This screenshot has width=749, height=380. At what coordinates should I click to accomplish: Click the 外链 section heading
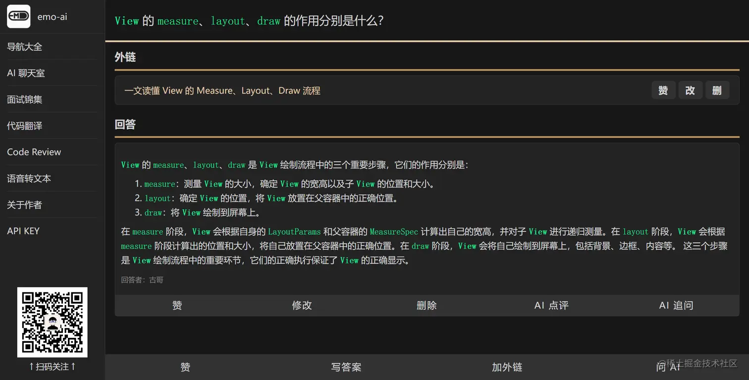point(125,57)
